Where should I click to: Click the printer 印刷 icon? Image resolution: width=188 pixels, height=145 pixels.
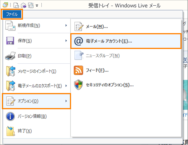(x=10, y=56)
